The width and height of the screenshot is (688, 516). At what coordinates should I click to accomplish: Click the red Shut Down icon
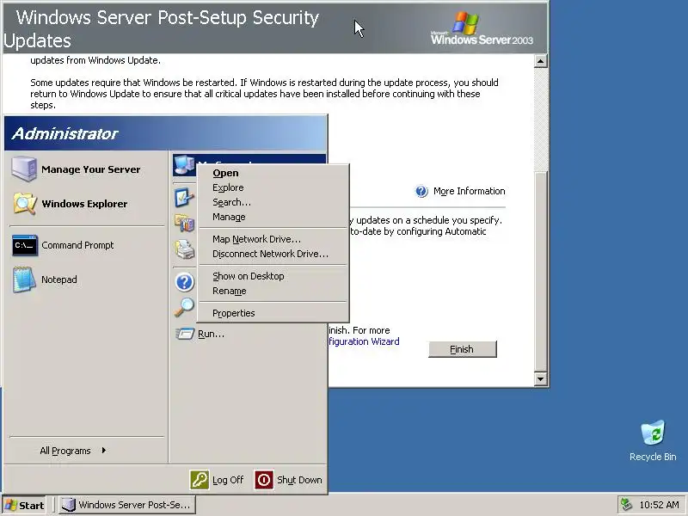[x=264, y=480]
